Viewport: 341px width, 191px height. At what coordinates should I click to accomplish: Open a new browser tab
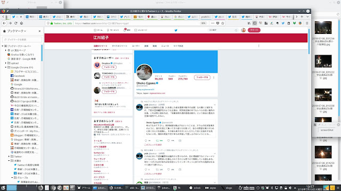(302, 16)
